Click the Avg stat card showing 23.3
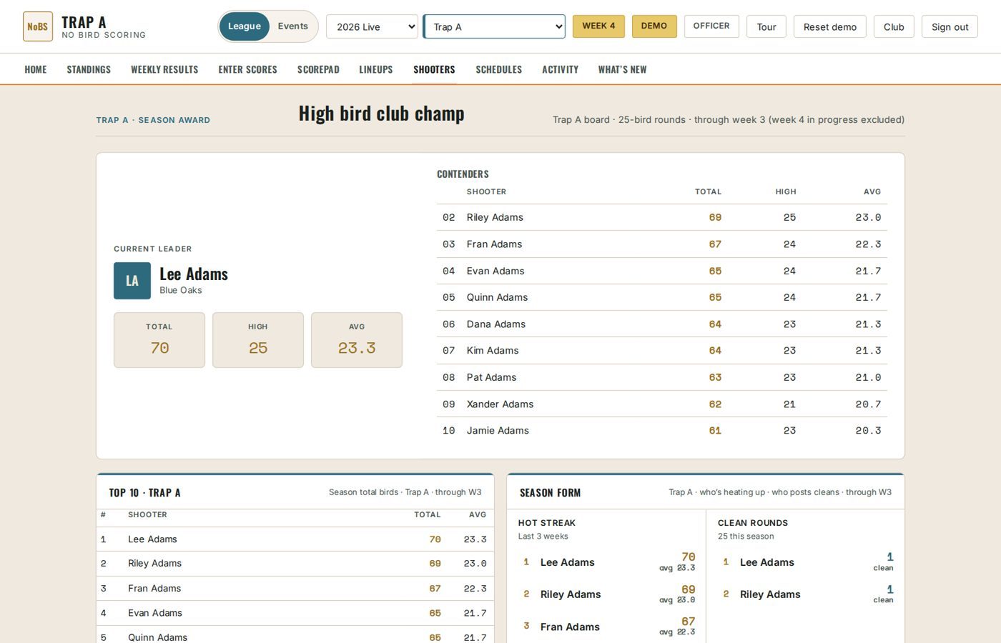This screenshot has height=643, width=1001. (x=357, y=340)
